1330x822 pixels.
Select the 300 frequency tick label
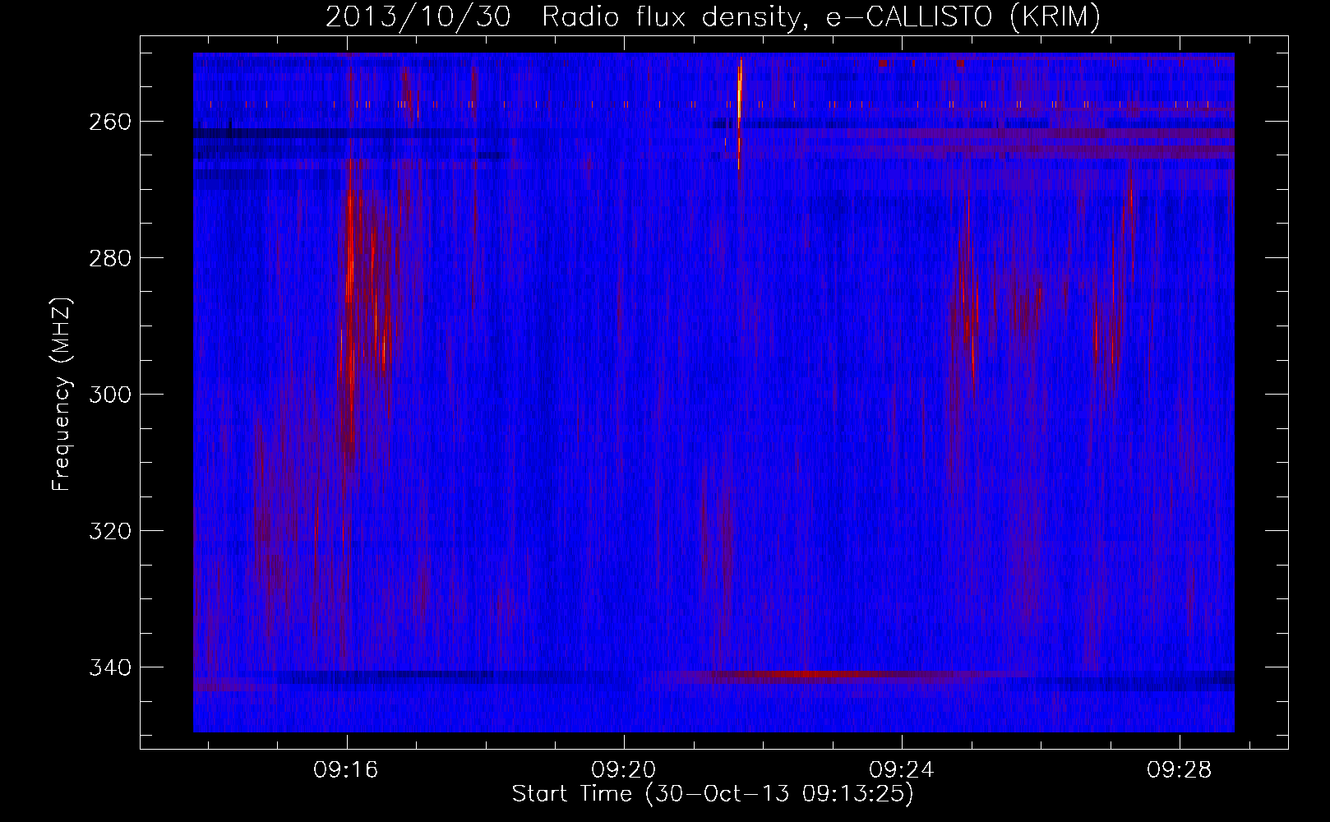click(110, 395)
